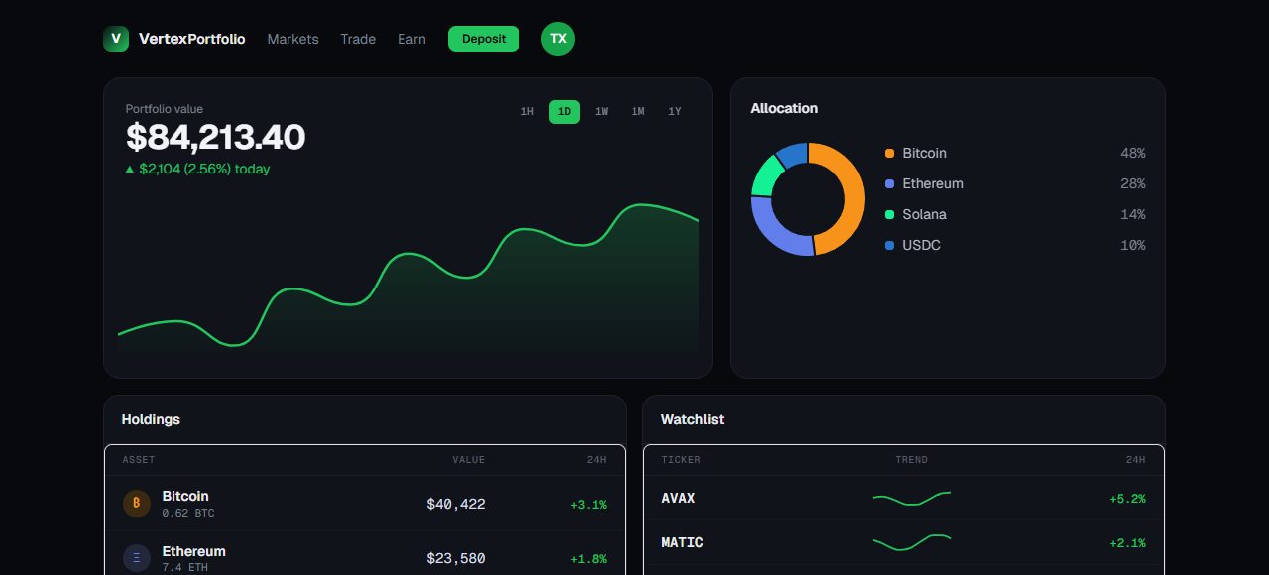This screenshot has height=575, width=1269.
Task: Click the Deposit button
Action: [484, 39]
